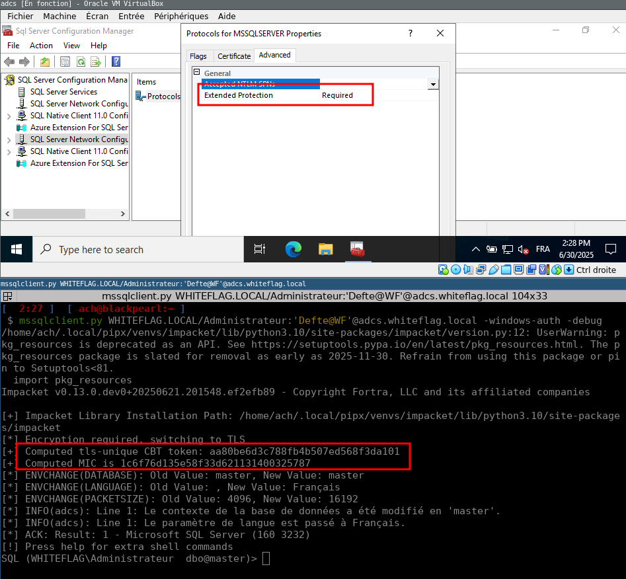Open File Explorer from the taskbar
Screen dimensions: 626x579
325,249
